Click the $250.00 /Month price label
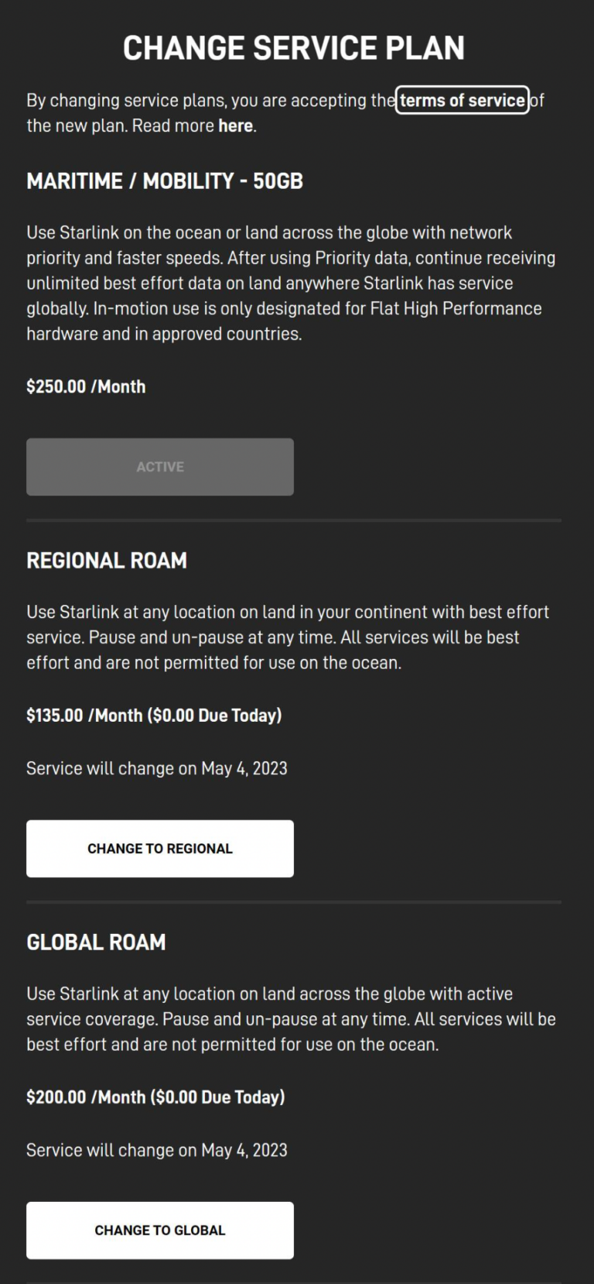The image size is (594, 1284). [x=86, y=386]
